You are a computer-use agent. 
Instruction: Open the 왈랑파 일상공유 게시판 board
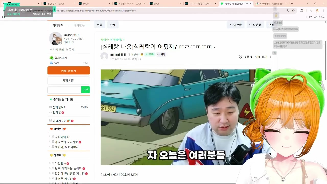(69, 174)
